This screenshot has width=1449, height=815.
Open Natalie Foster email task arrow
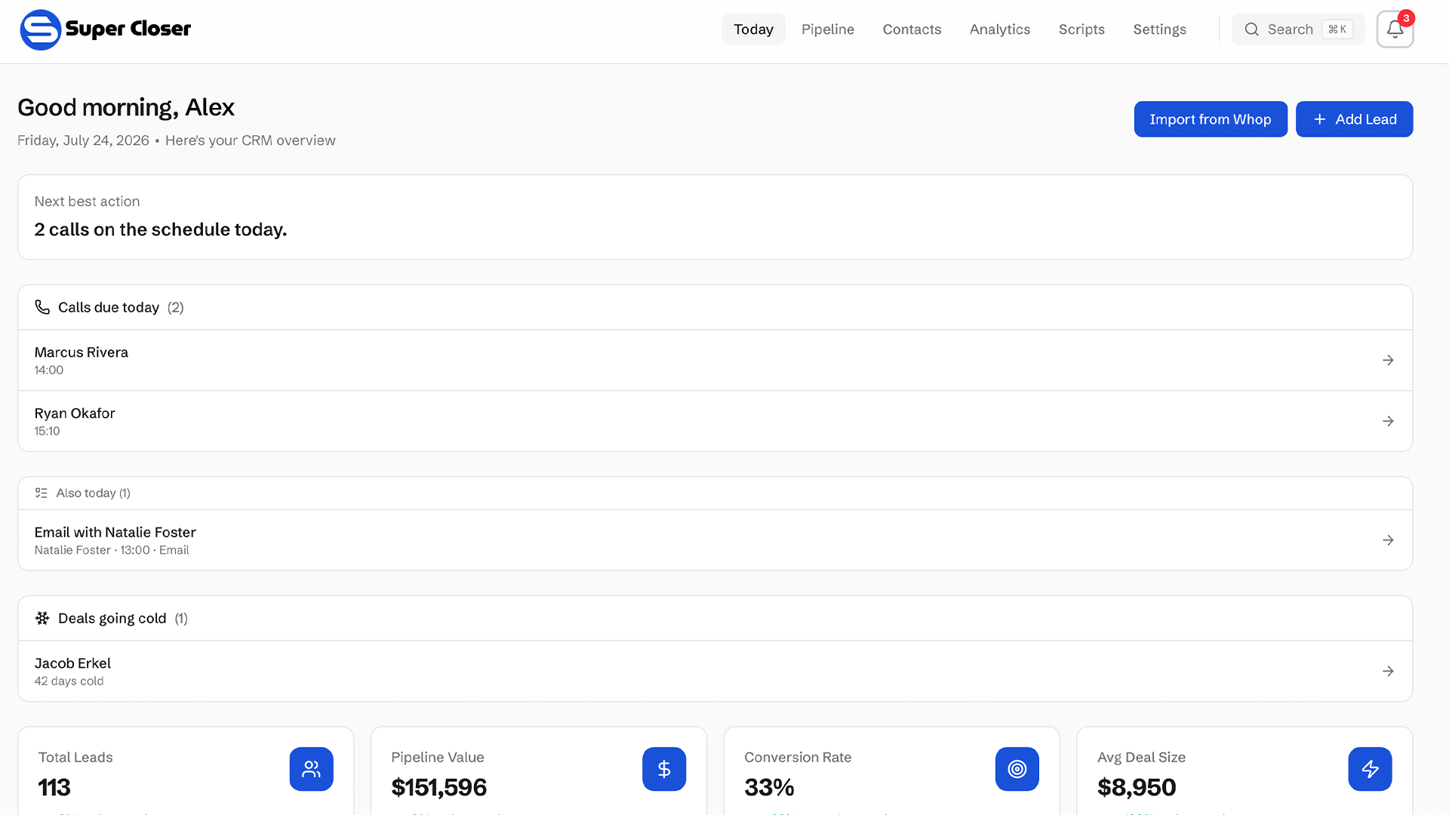pos(1388,540)
